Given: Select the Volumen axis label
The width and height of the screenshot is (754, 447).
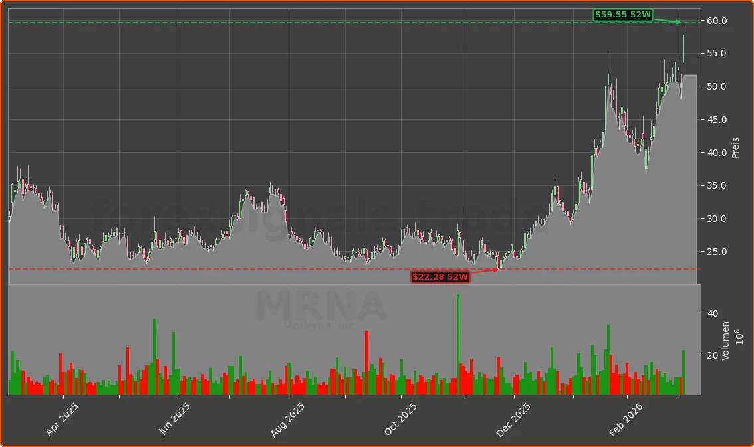Looking at the screenshot, I should (725, 341).
